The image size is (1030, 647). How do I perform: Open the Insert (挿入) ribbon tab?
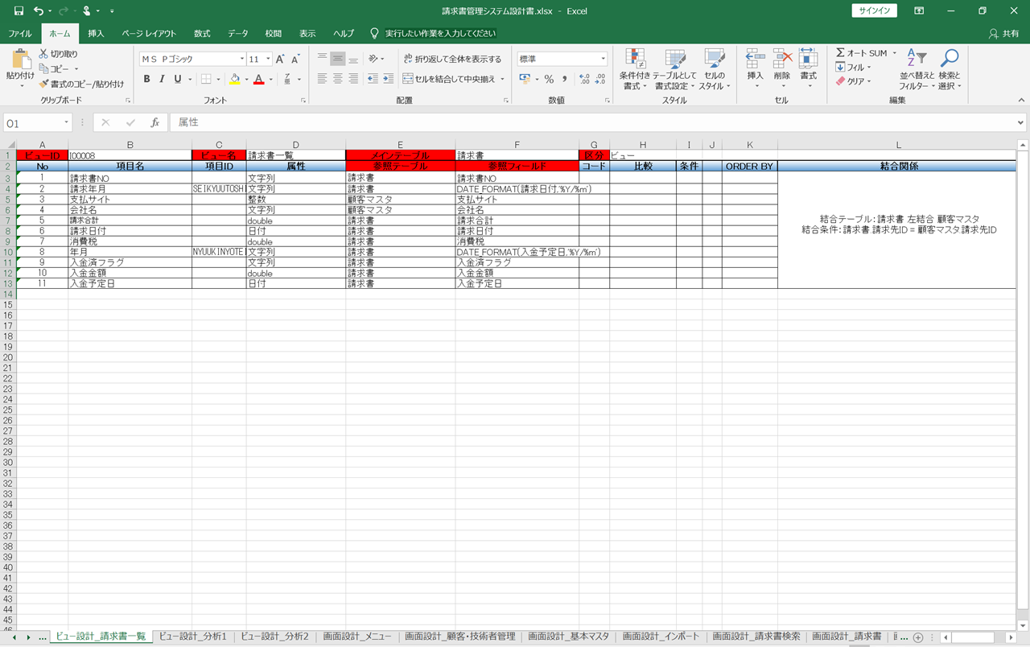coord(97,34)
